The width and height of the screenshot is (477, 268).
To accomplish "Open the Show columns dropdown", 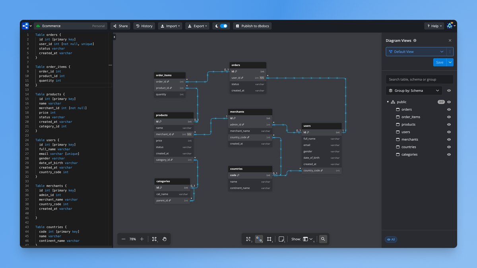I will [308, 239].
